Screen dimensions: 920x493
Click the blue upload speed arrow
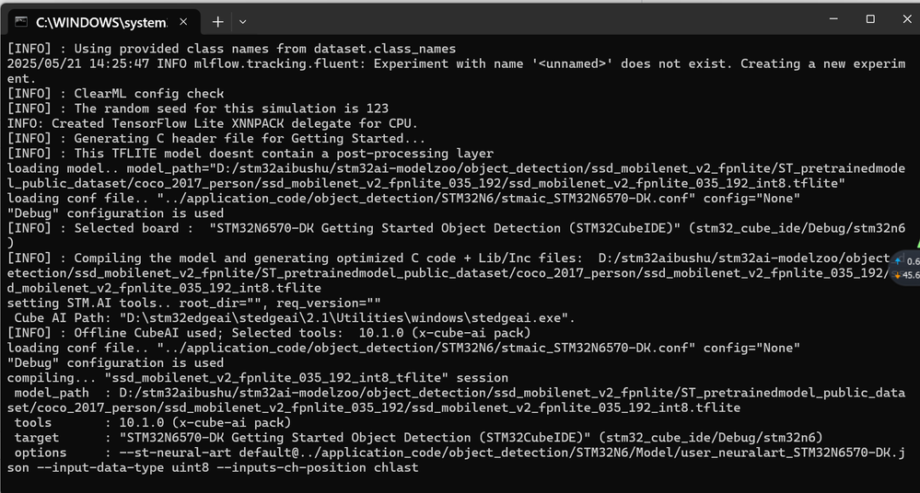point(898,260)
